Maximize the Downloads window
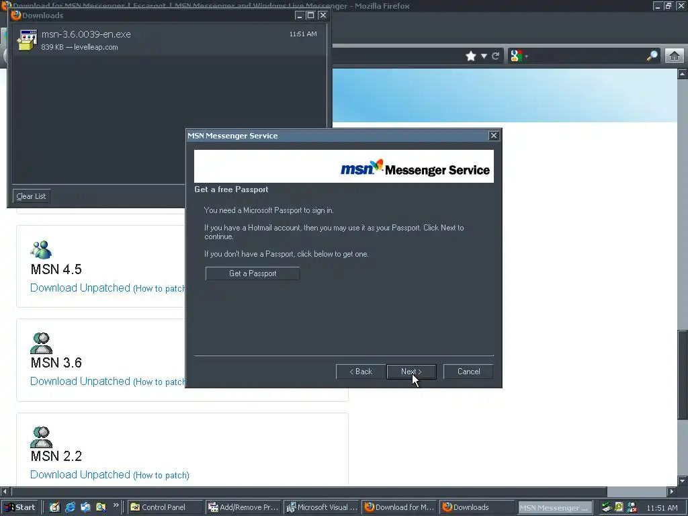This screenshot has height=516, width=688. (310, 15)
